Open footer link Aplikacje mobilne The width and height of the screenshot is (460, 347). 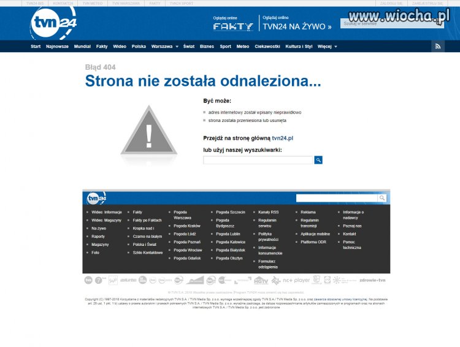pyautogui.click(x=315, y=234)
